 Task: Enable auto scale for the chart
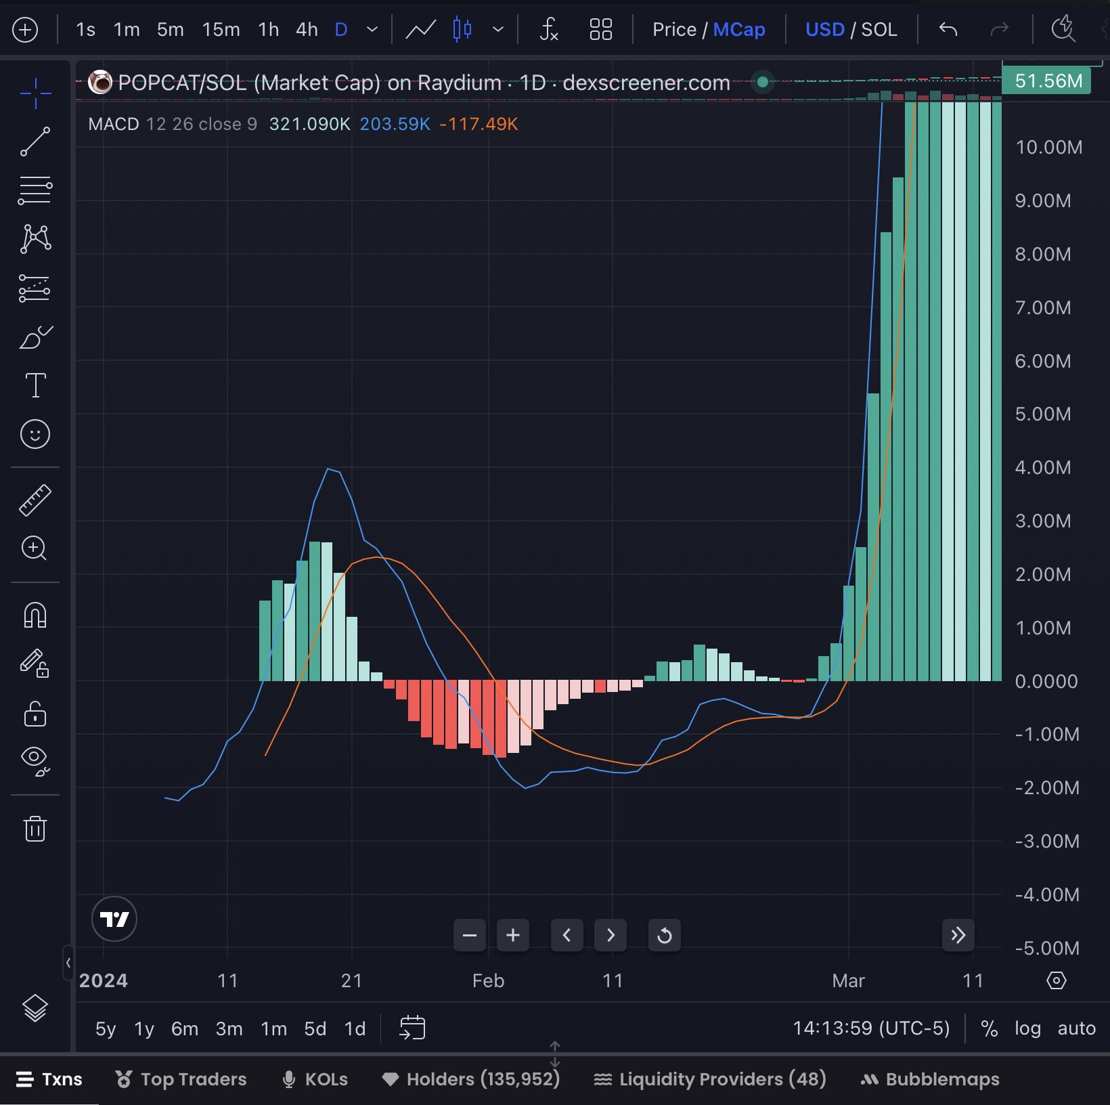pos(1076,1028)
